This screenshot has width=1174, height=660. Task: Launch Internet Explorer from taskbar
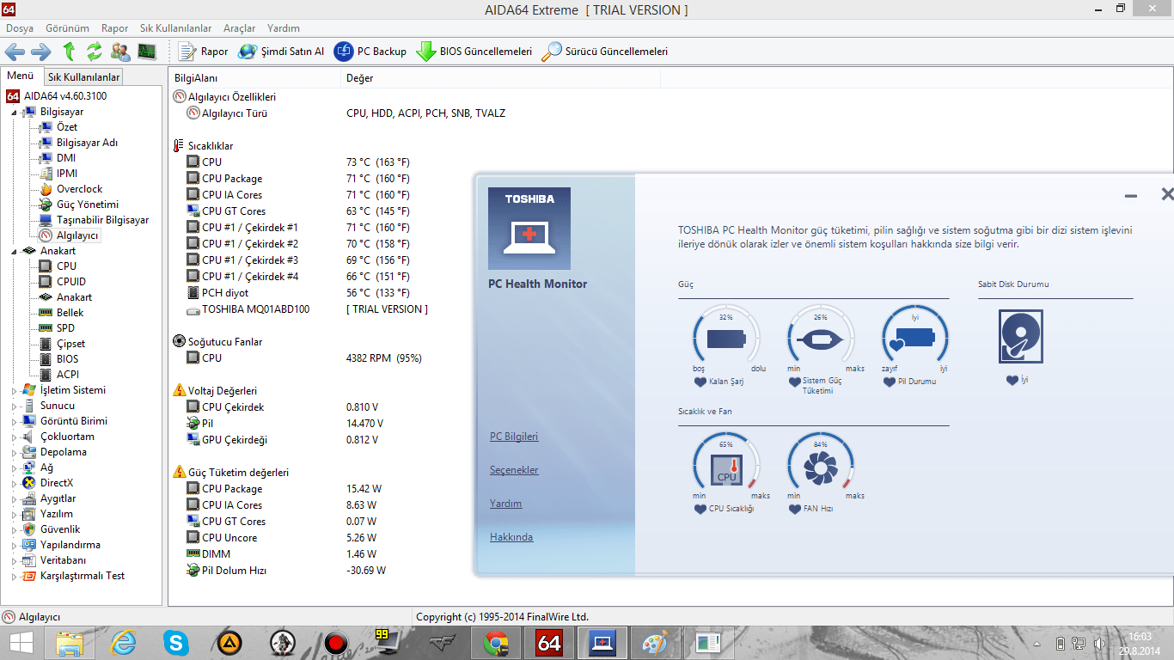(123, 643)
